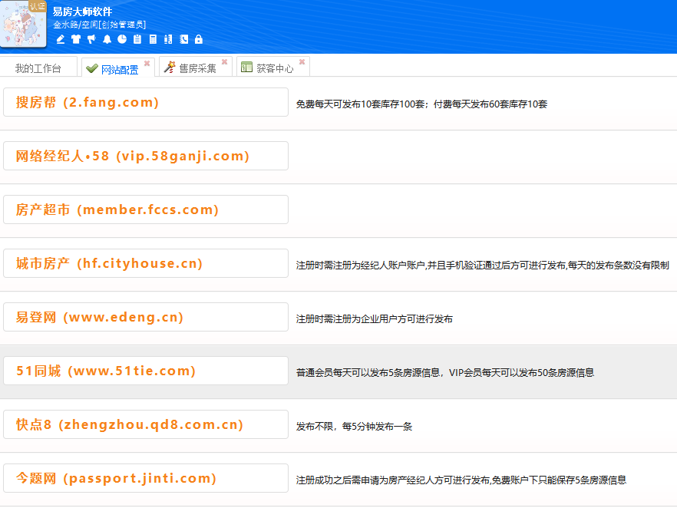Select 易登网 (www.edeng.cn) entry
The image size is (677, 508).
[x=146, y=317]
